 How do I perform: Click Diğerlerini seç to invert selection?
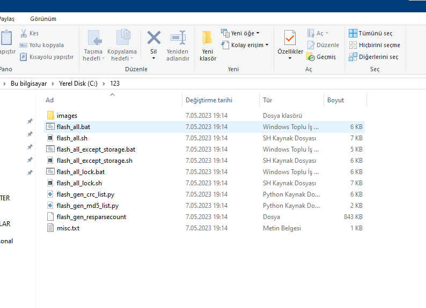click(373, 57)
